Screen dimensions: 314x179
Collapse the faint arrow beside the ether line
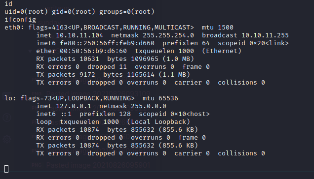click(x=30, y=51)
